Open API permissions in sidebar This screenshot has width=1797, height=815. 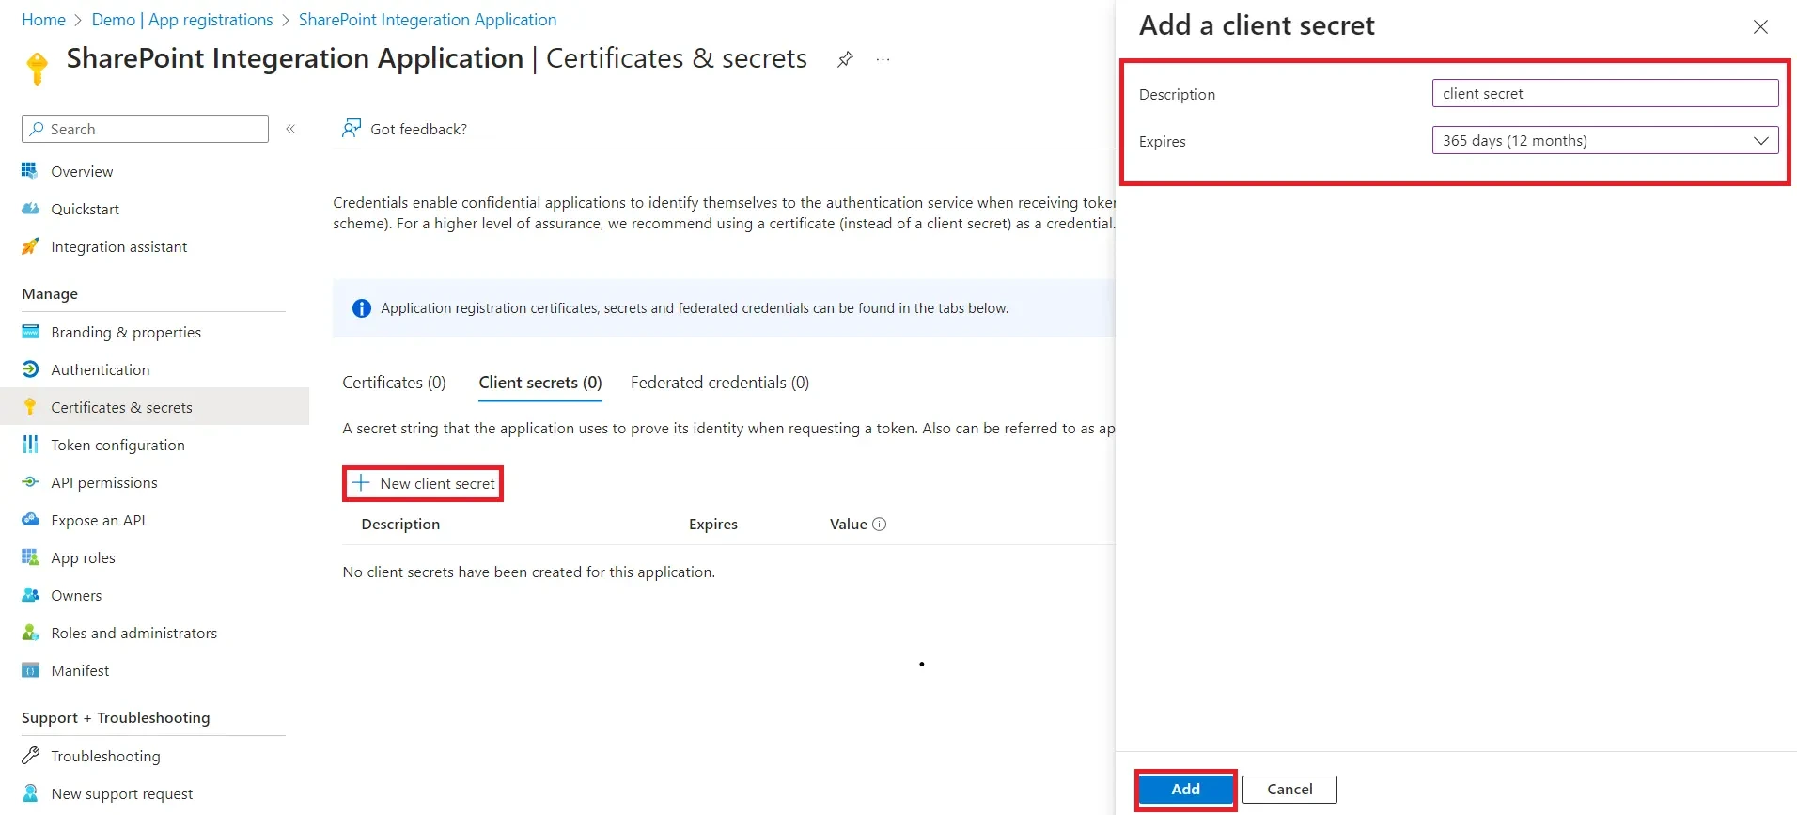pyautogui.click(x=103, y=482)
